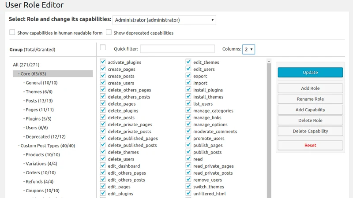The image size is (353, 198).
Task: Click the delete_published_pages label text
Action: point(133,139)
